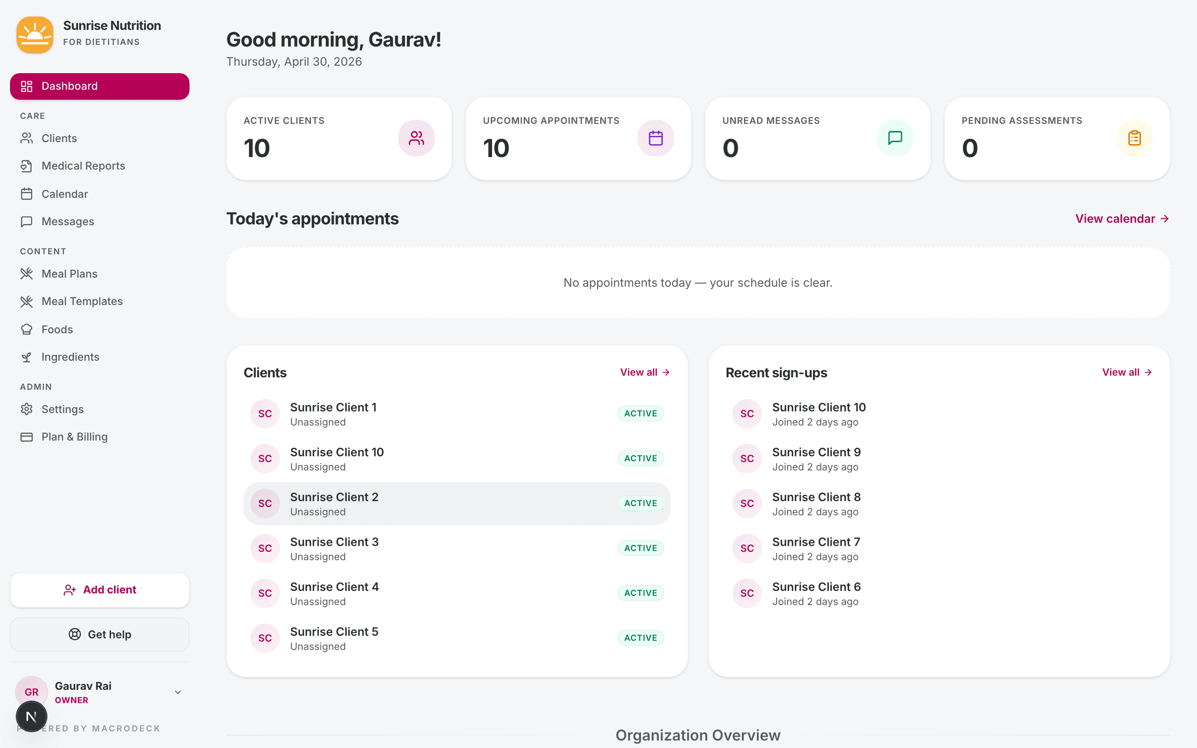This screenshot has height=748, width=1197.
Task: Expand the Gaurav Rai account chevron
Action: click(x=178, y=692)
